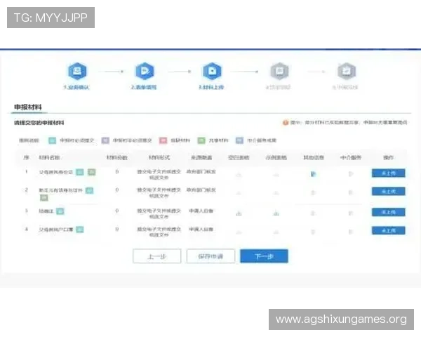Screen dimensions: 421x337
Task: Click the 材料名称 column header
Action: (49, 157)
